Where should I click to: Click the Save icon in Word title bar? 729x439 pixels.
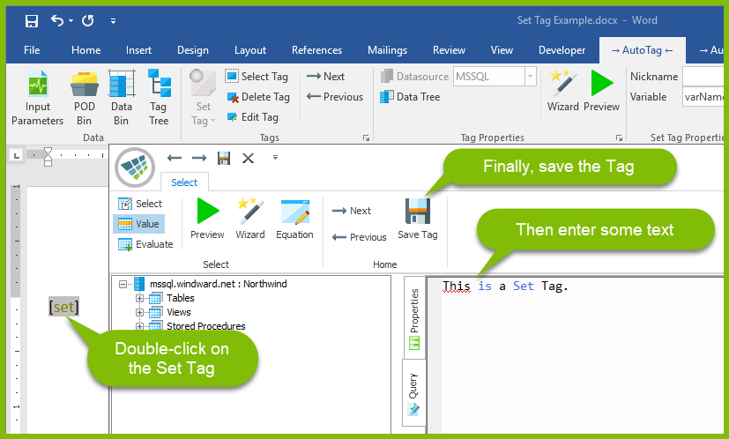tap(32, 21)
